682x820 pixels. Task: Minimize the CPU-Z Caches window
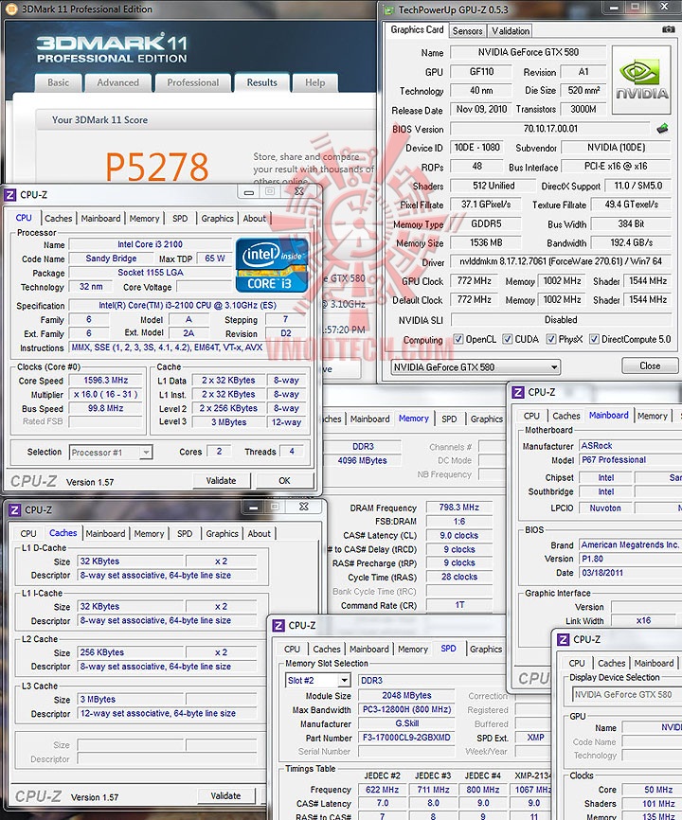254,508
